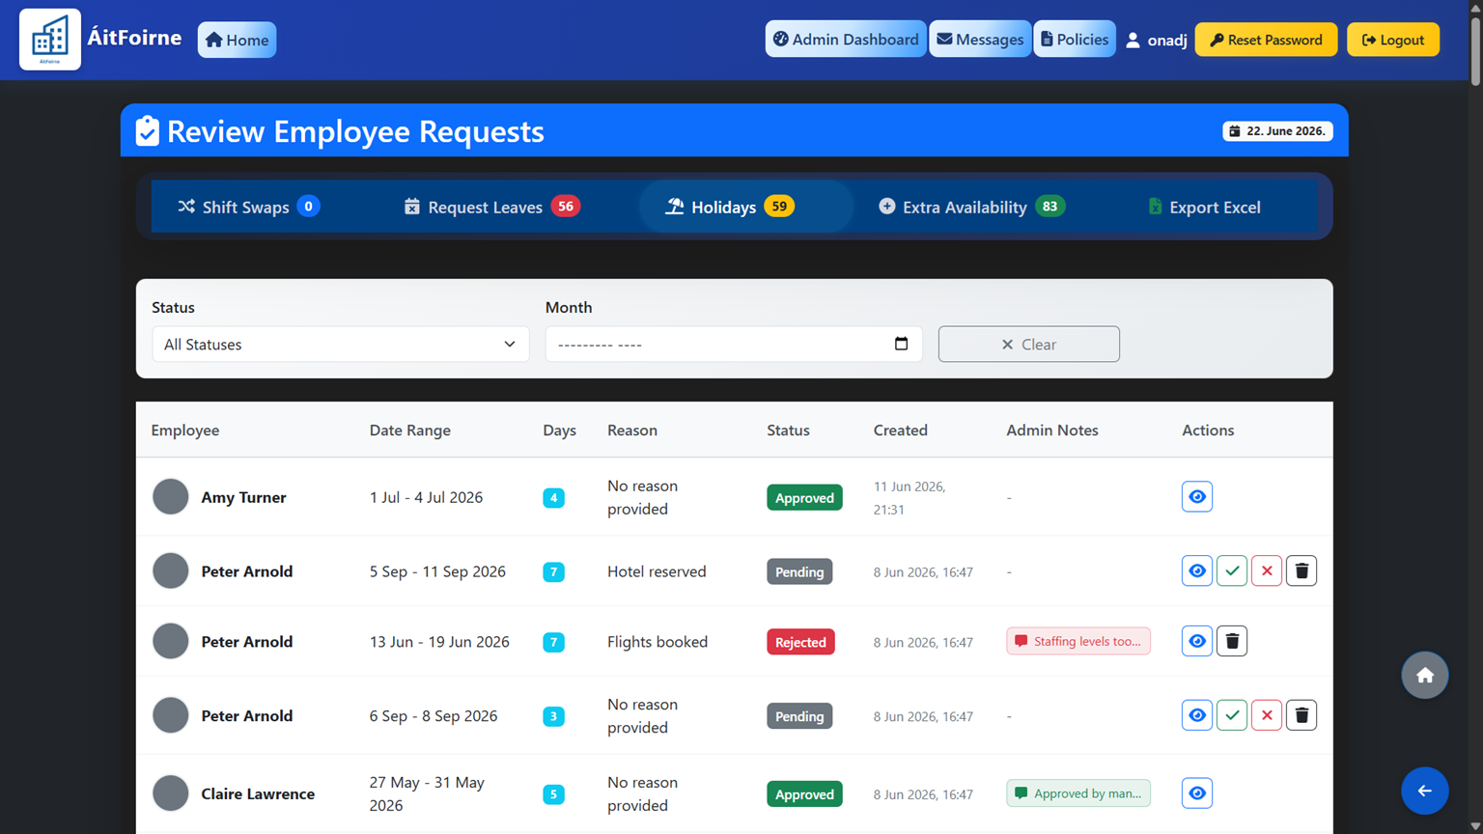Screen dimensions: 1483x834
Task: Click the blue back arrow button
Action: (1424, 791)
